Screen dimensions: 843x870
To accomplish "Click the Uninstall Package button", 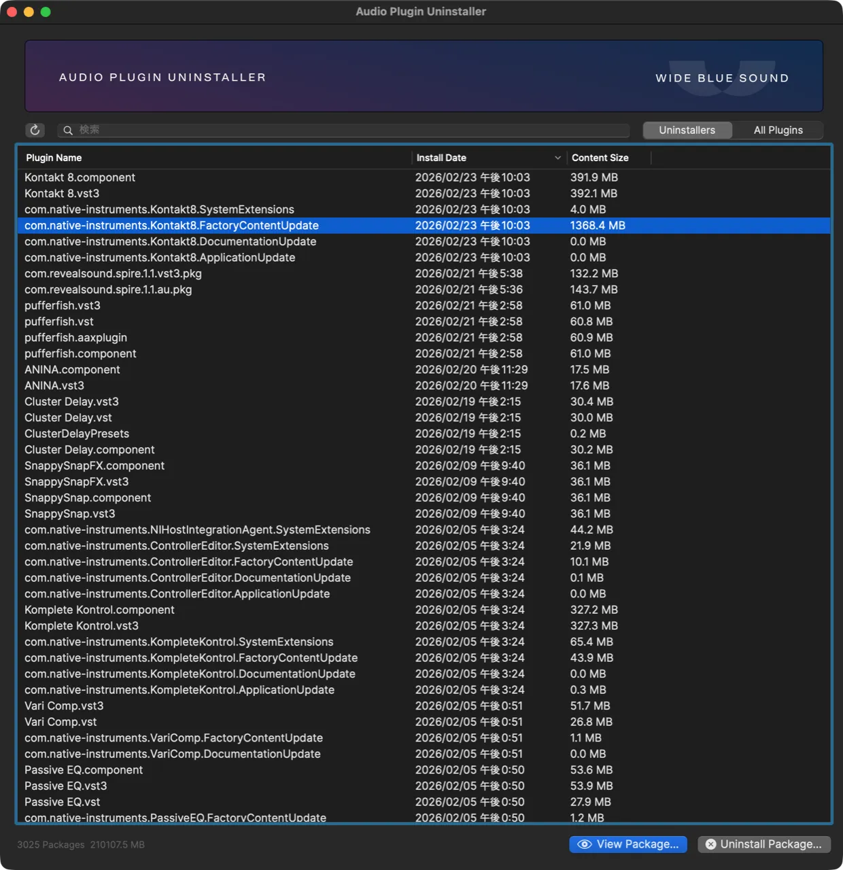I will [763, 844].
